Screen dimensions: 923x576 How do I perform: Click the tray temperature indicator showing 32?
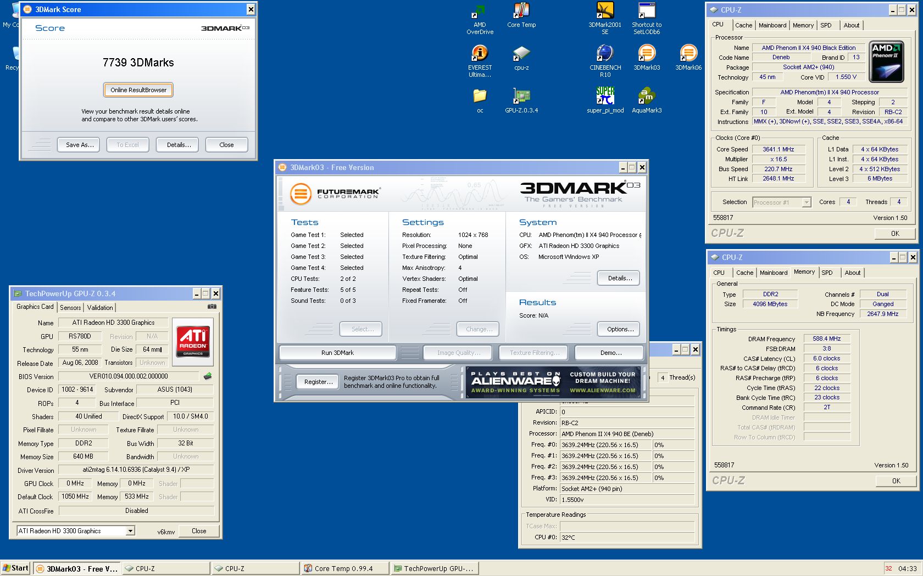[x=888, y=568]
